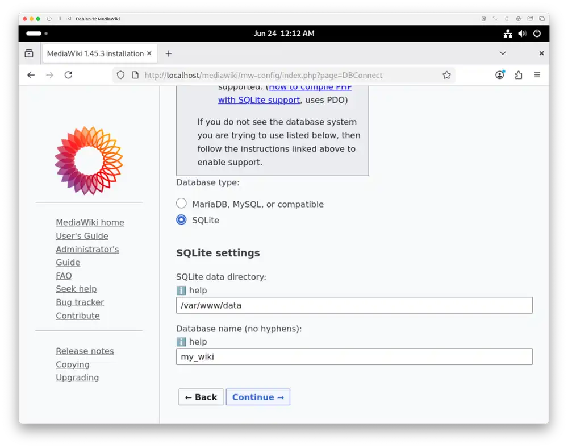Screen dimensions: 568x448
Task: Click the MediaWiki sunflower logo
Action: click(x=89, y=160)
